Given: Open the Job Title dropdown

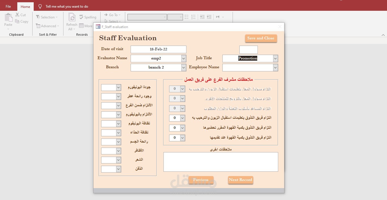Looking at the screenshot, I should (x=275, y=58).
